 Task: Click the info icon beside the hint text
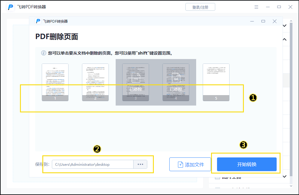click(x=44, y=53)
